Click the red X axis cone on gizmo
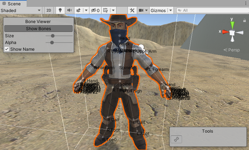Image resolution: width=249 pixels, height=150 pixels. point(225,32)
